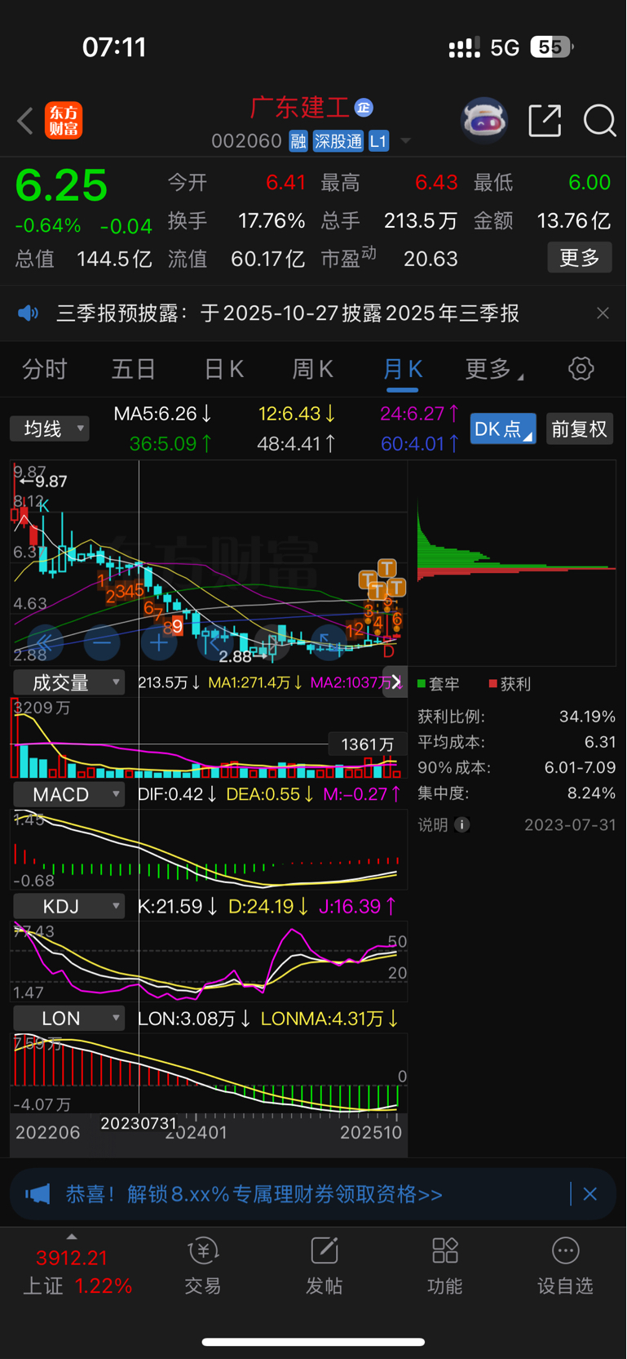Open the MACD indicator dropdown
Image resolution: width=627 pixels, height=1359 pixels.
pyautogui.click(x=69, y=794)
